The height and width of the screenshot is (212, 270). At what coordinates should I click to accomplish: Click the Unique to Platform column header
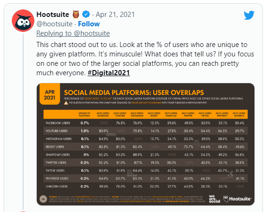pos(84,114)
